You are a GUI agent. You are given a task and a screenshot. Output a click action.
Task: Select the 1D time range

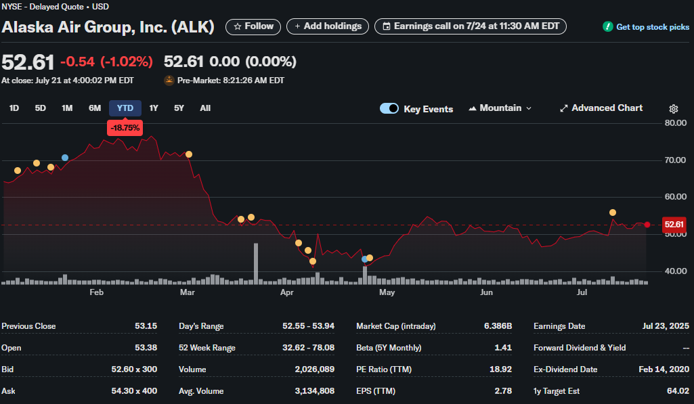(x=14, y=108)
